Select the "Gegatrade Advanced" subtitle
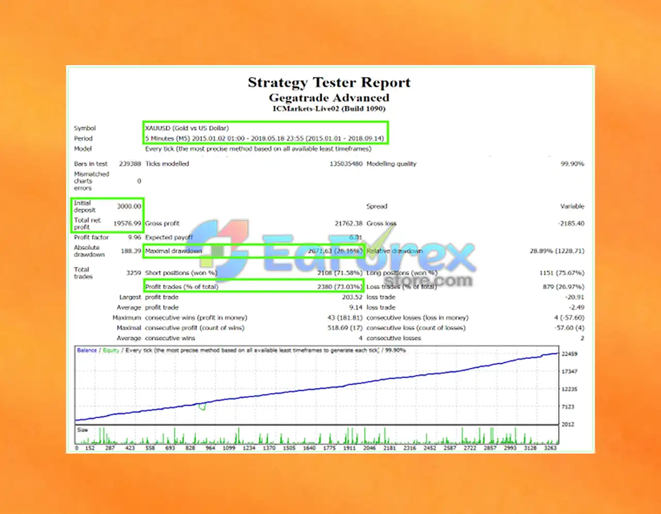Screen dimensions: 661x514 (x=329, y=98)
